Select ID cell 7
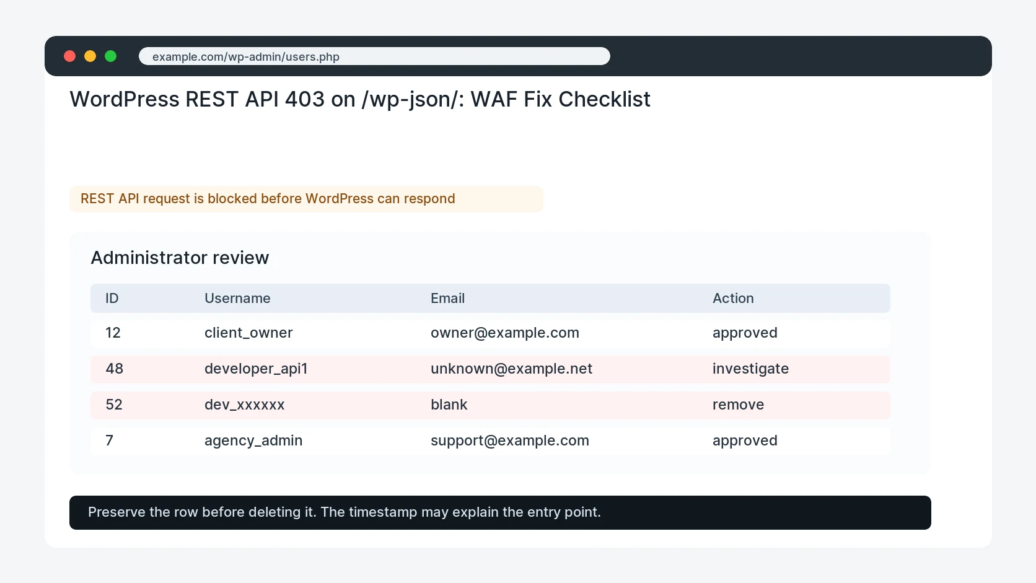This screenshot has height=583, width=1036. tap(110, 441)
